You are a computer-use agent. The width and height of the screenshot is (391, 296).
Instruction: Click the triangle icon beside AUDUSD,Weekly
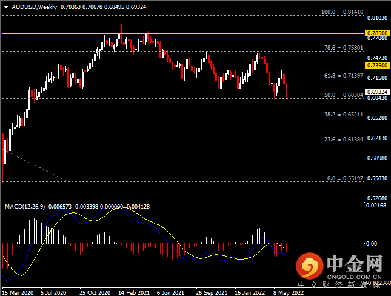tap(6, 7)
